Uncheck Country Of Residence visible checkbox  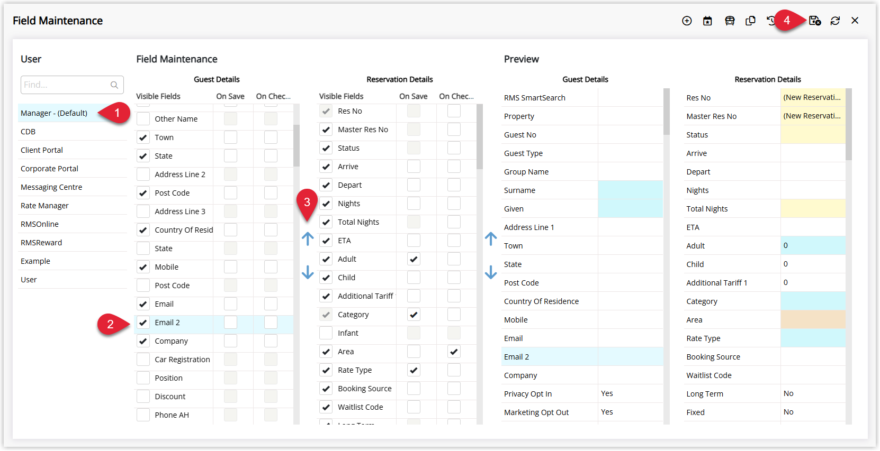[x=143, y=230]
